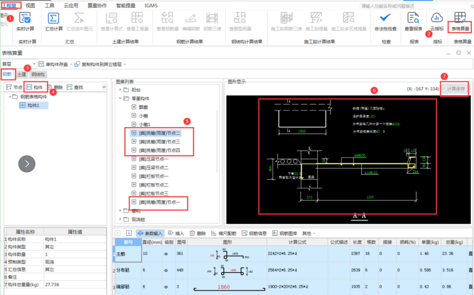
Task: Open the 云指标 tool
Action: 437,22
